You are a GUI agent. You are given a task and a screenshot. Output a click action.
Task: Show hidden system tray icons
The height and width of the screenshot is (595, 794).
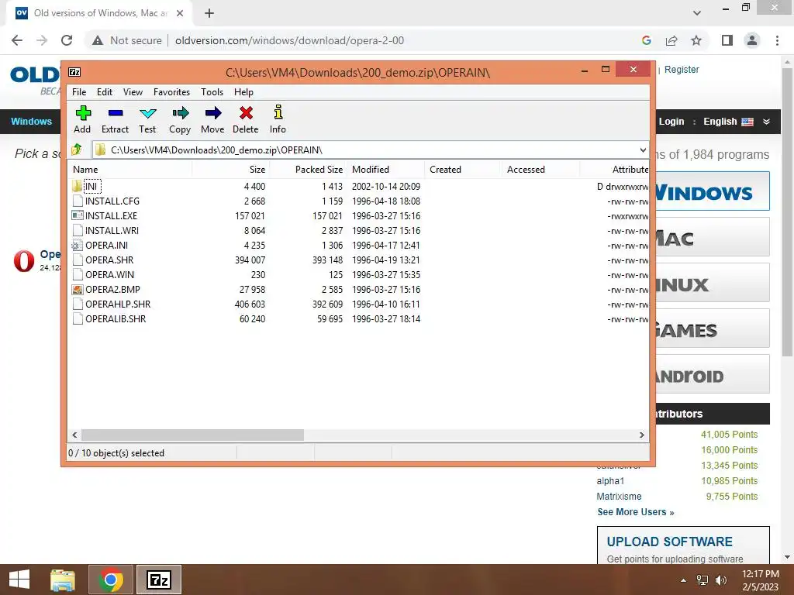[684, 580]
